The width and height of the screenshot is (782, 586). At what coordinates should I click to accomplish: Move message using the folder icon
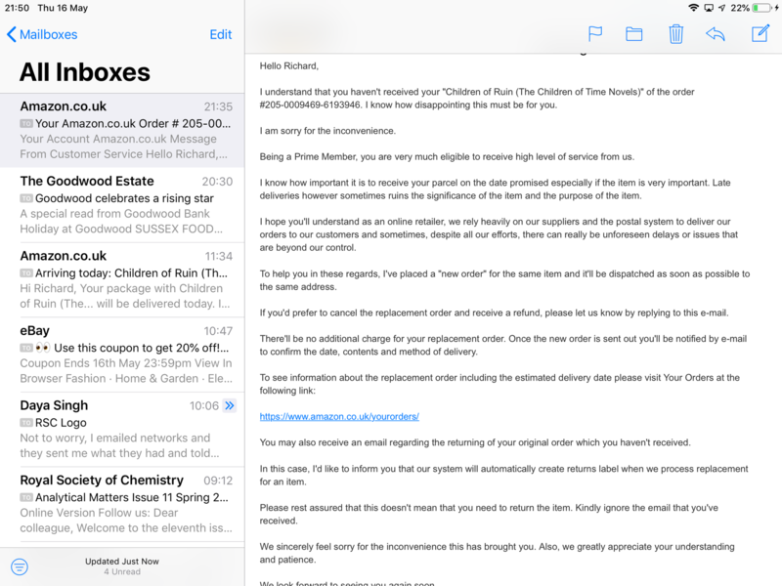tap(633, 34)
